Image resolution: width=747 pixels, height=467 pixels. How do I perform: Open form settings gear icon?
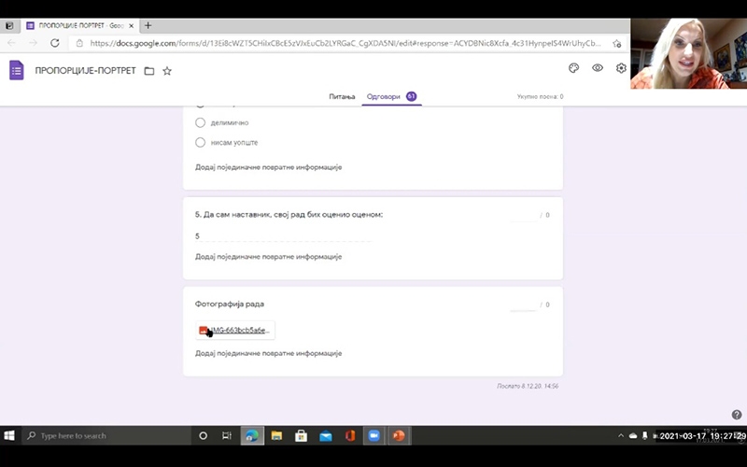[621, 68]
